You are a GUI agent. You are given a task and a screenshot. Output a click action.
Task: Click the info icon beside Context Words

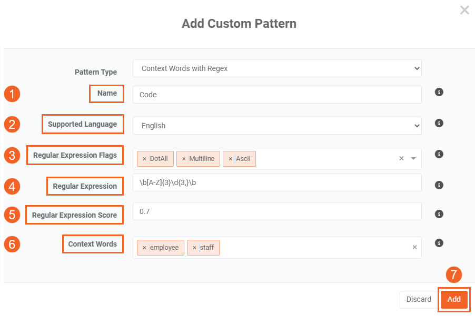click(x=439, y=243)
